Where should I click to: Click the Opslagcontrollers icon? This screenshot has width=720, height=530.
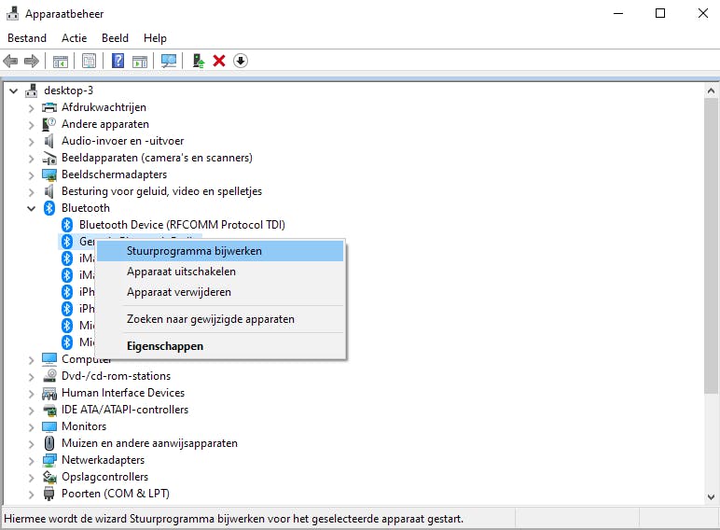[x=49, y=477]
